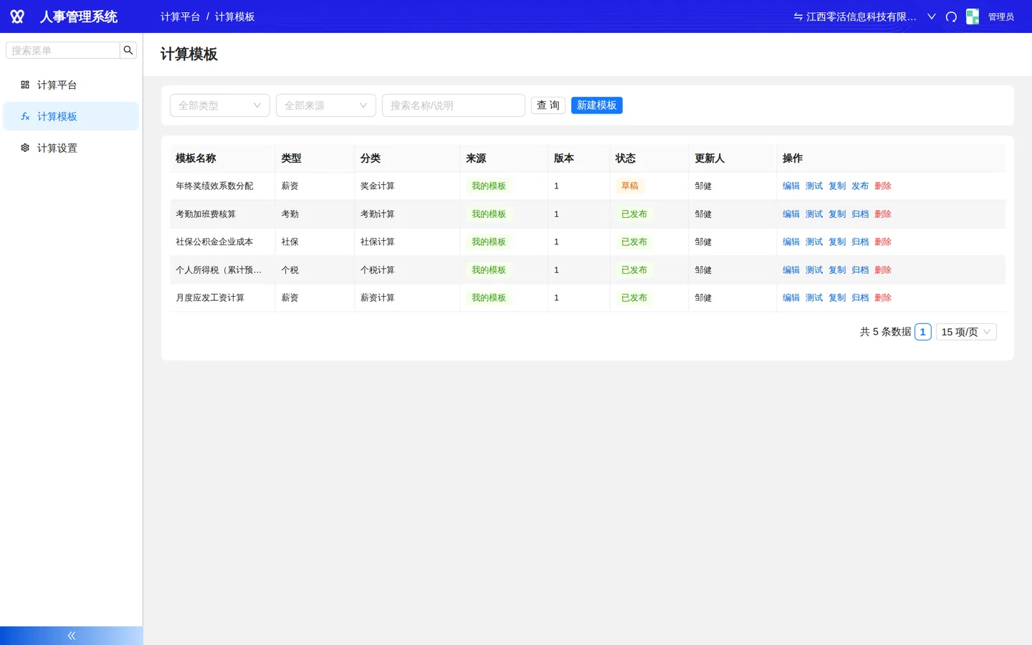Open the 全部类型 dropdown
The width and height of the screenshot is (1032, 645).
(x=220, y=105)
